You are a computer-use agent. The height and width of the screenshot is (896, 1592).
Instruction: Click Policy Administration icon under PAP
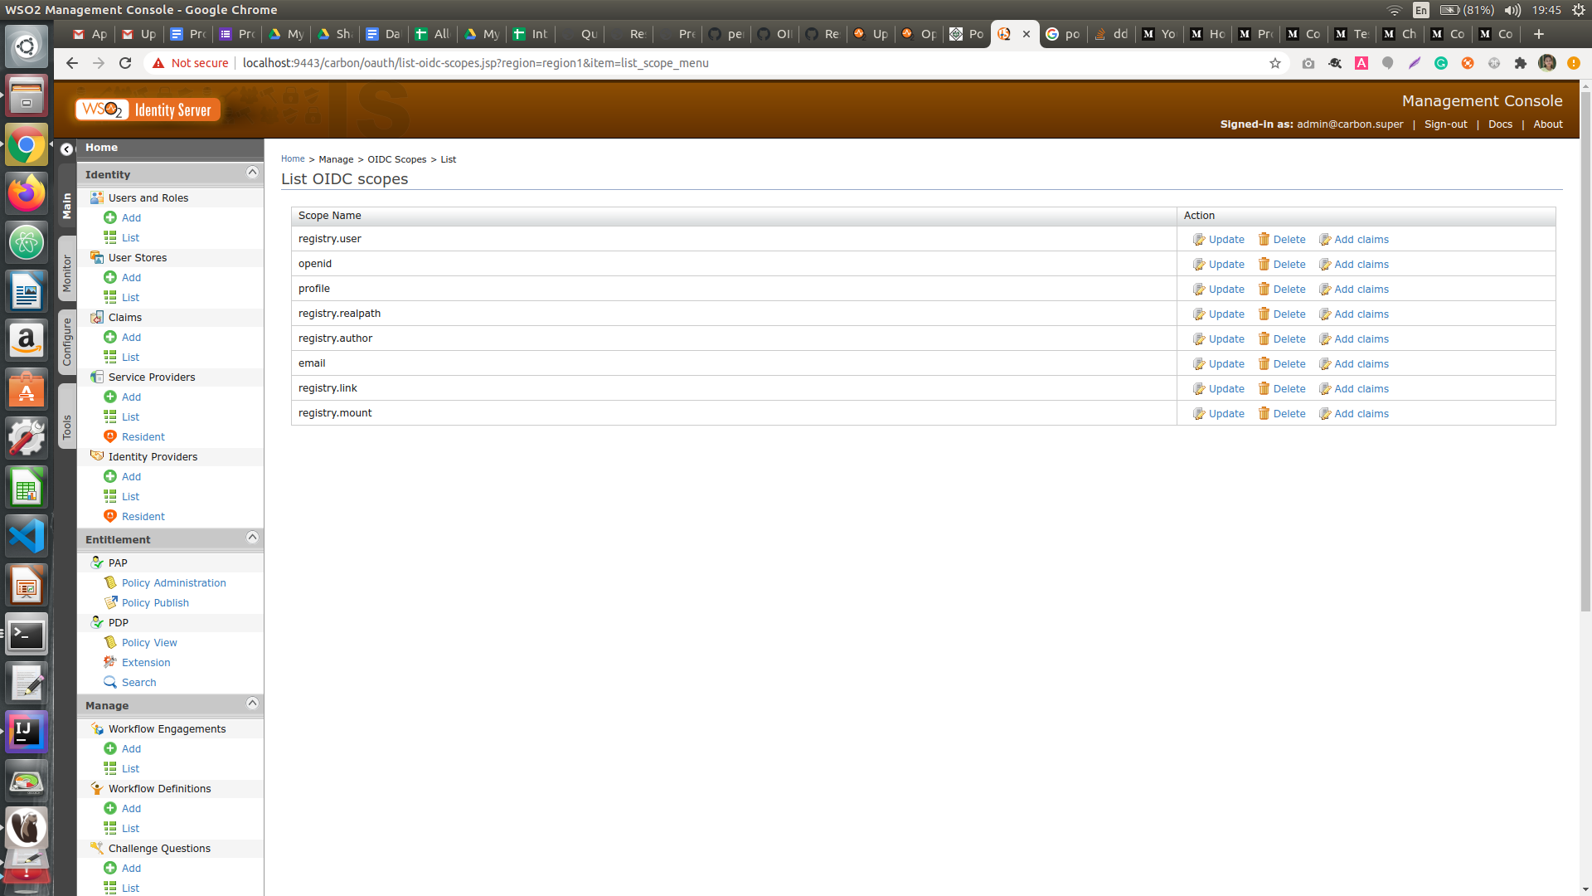click(110, 582)
